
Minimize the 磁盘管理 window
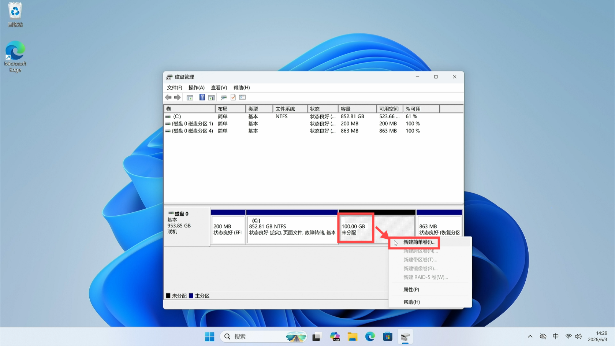click(417, 77)
